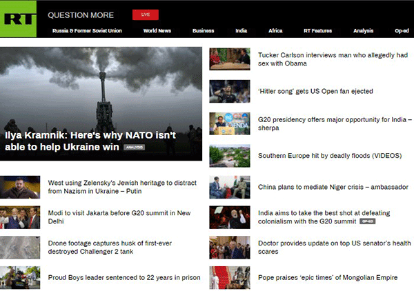The image size is (414, 291).
Task: Click the Proud Boys leader thumbnail
Action: click(x=20, y=277)
